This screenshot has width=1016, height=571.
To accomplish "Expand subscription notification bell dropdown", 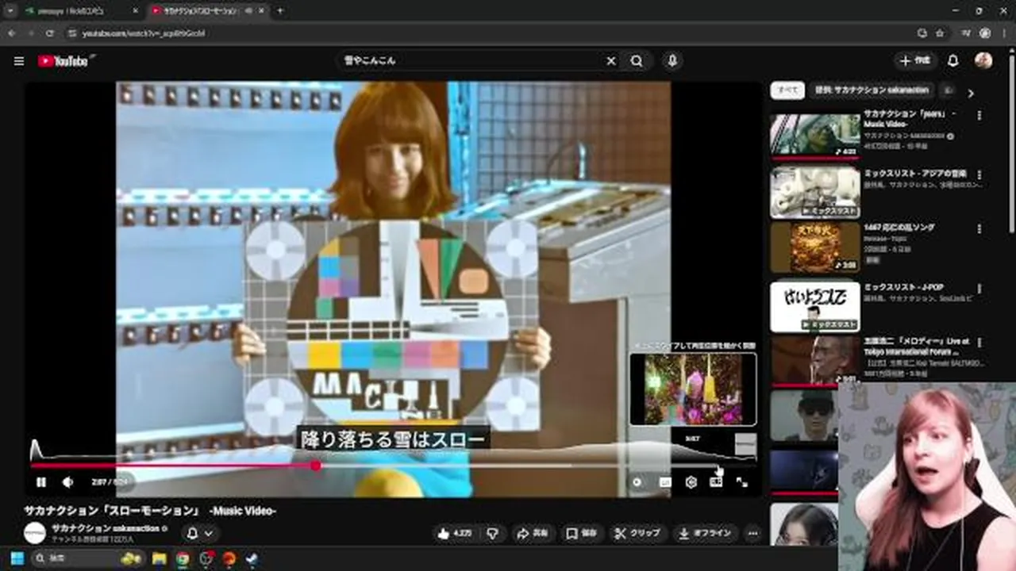I will pyautogui.click(x=199, y=533).
